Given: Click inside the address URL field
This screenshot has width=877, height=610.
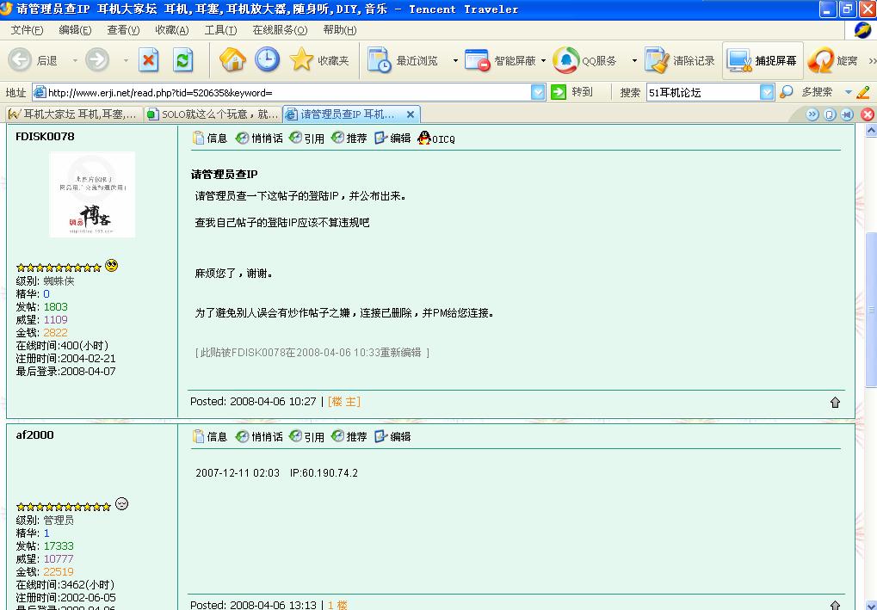Looking at the screenshot, I should pos(288,92).
